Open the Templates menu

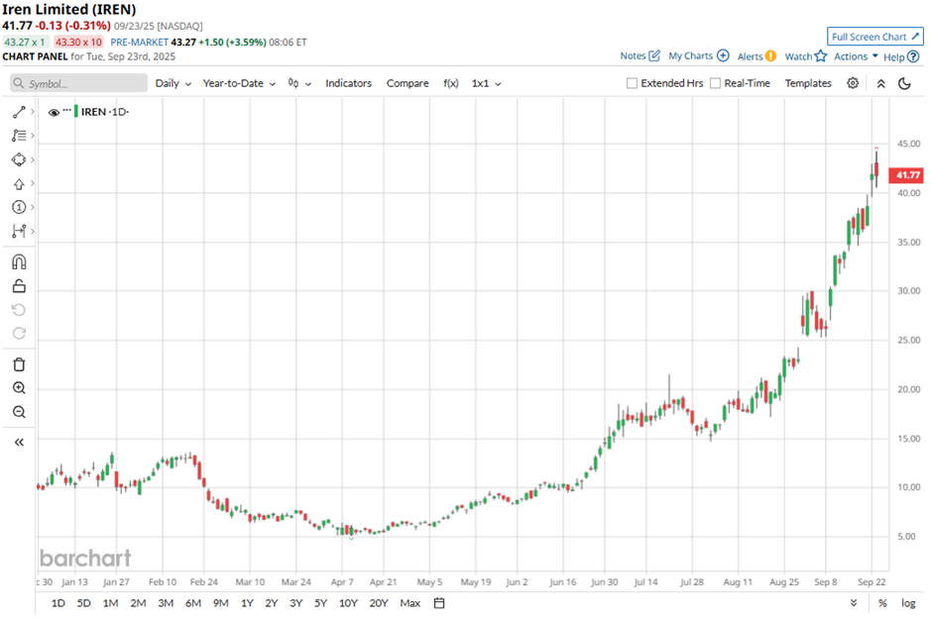tap(808, 84)
